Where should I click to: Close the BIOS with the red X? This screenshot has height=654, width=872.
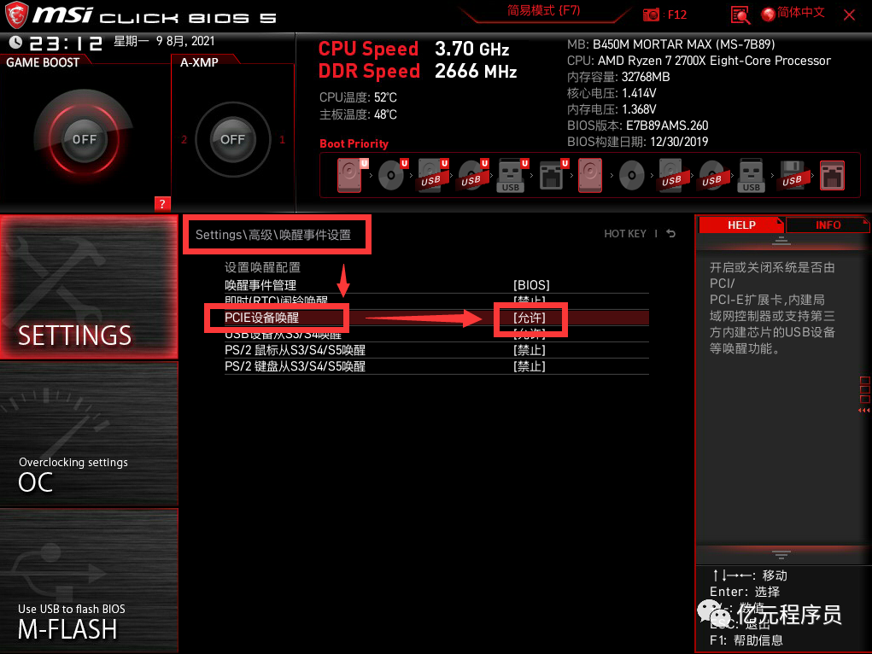(849, 15)
